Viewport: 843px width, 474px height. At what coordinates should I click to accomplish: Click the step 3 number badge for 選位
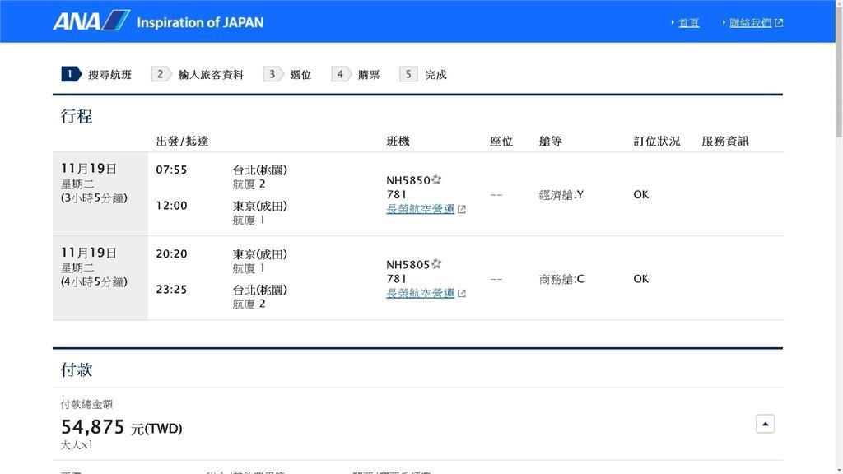(x=272, y=74)
